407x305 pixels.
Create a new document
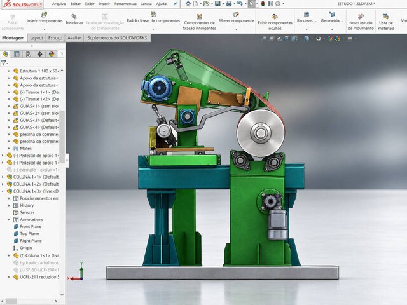(195, 4)
